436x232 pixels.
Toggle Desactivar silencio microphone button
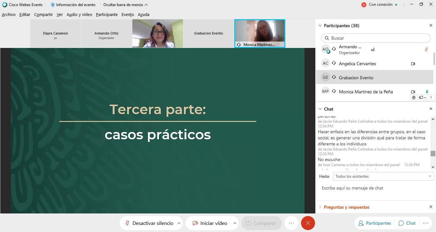[149, 223]
